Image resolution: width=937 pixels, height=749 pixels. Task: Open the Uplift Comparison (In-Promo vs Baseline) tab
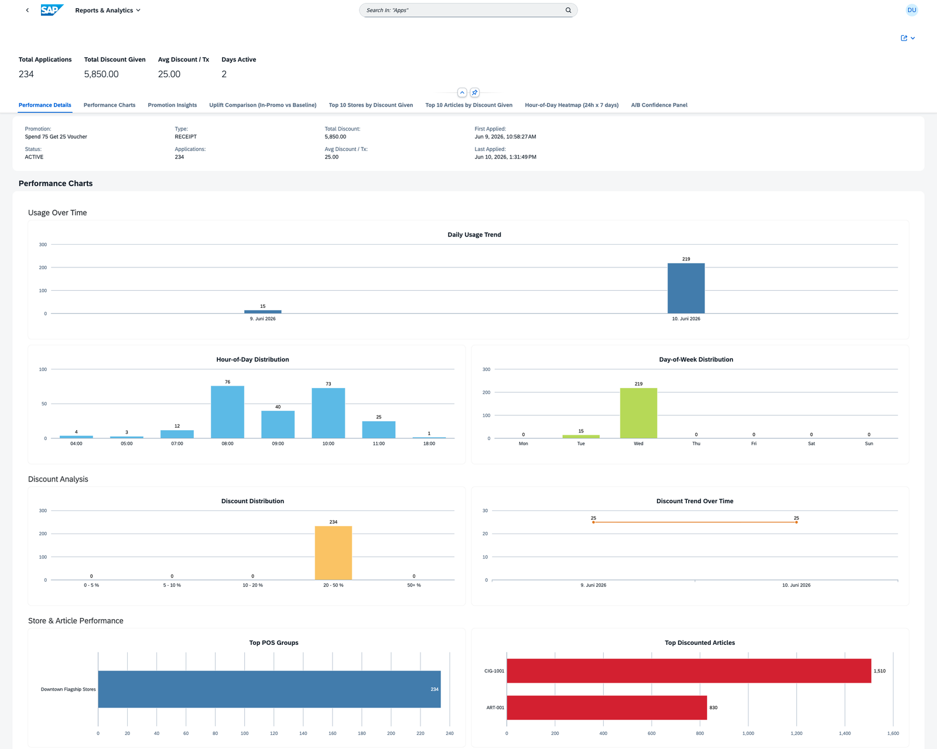click(263, 105)
